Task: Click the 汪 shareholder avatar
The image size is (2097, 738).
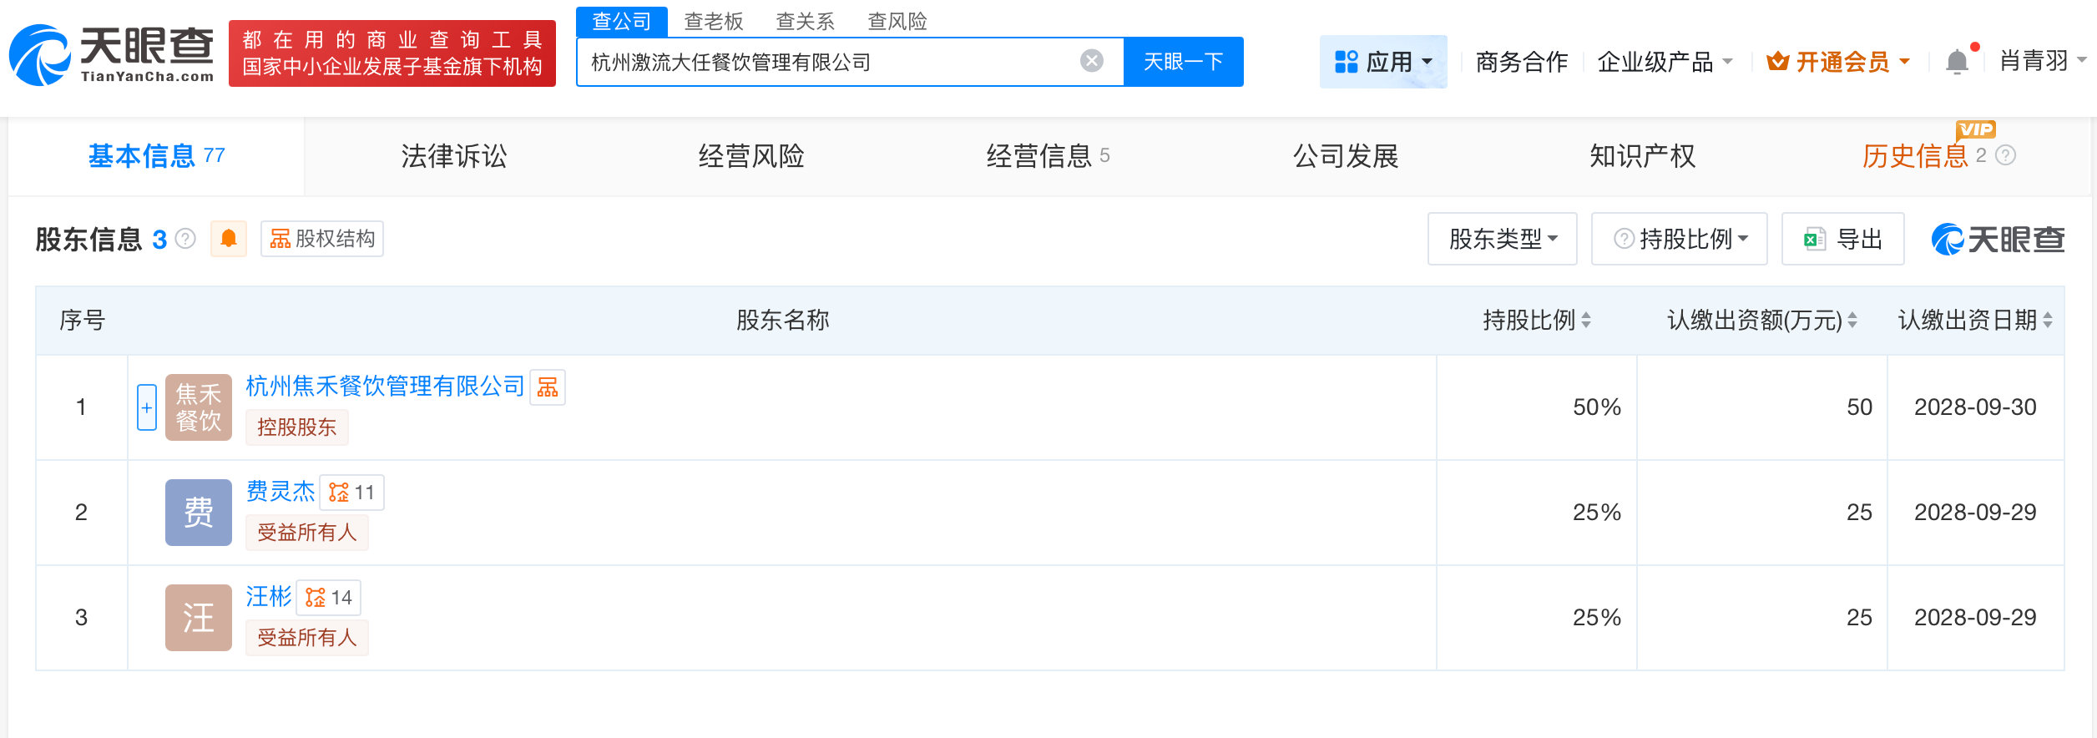Action: point(199,618)
